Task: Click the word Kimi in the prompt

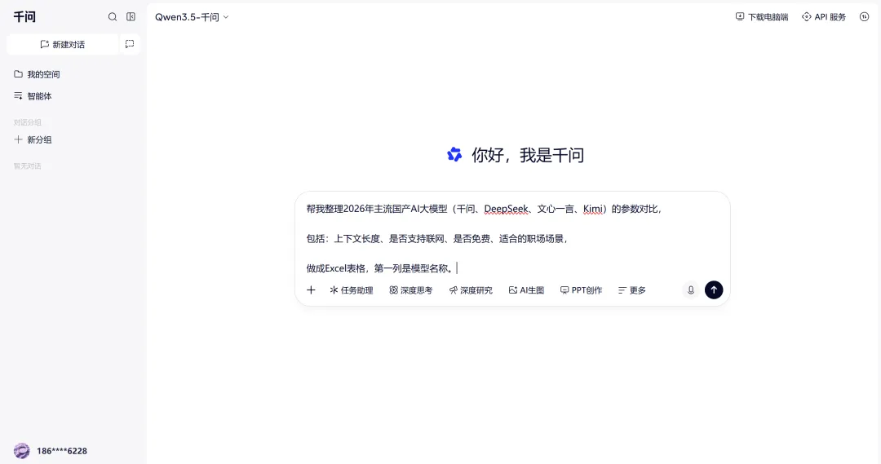Action: coord(593,209)
